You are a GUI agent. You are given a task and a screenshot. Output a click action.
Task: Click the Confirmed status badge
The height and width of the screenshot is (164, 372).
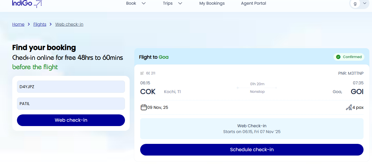349,57
